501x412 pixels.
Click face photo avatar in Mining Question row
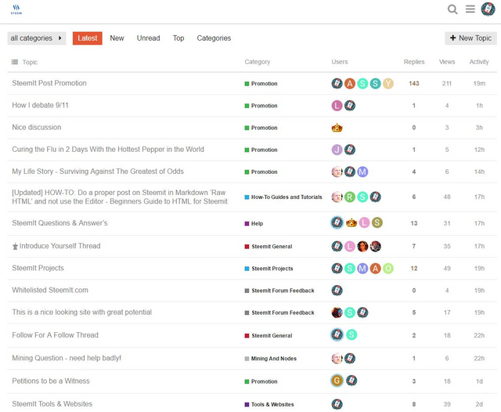click(337, 358)
